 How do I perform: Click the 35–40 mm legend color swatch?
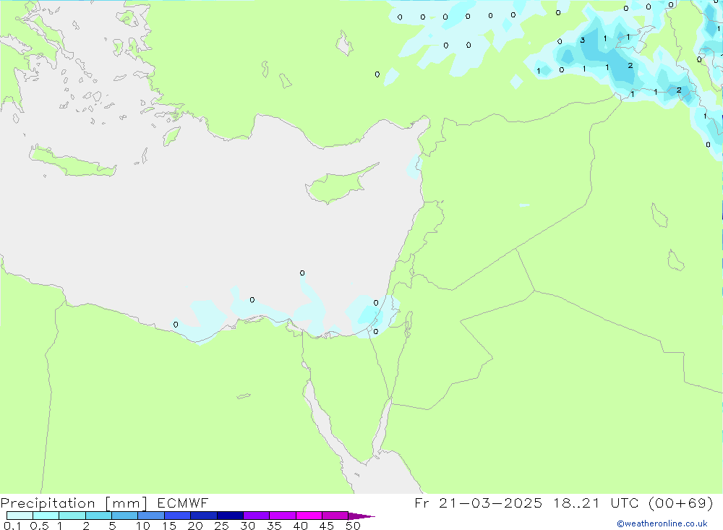(x=282, y=516)
